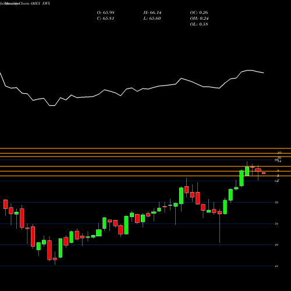The width and height of the screenshot is (291, 291).
Task: Click the high price value H: 66.14
Action: tap(152, 13)
